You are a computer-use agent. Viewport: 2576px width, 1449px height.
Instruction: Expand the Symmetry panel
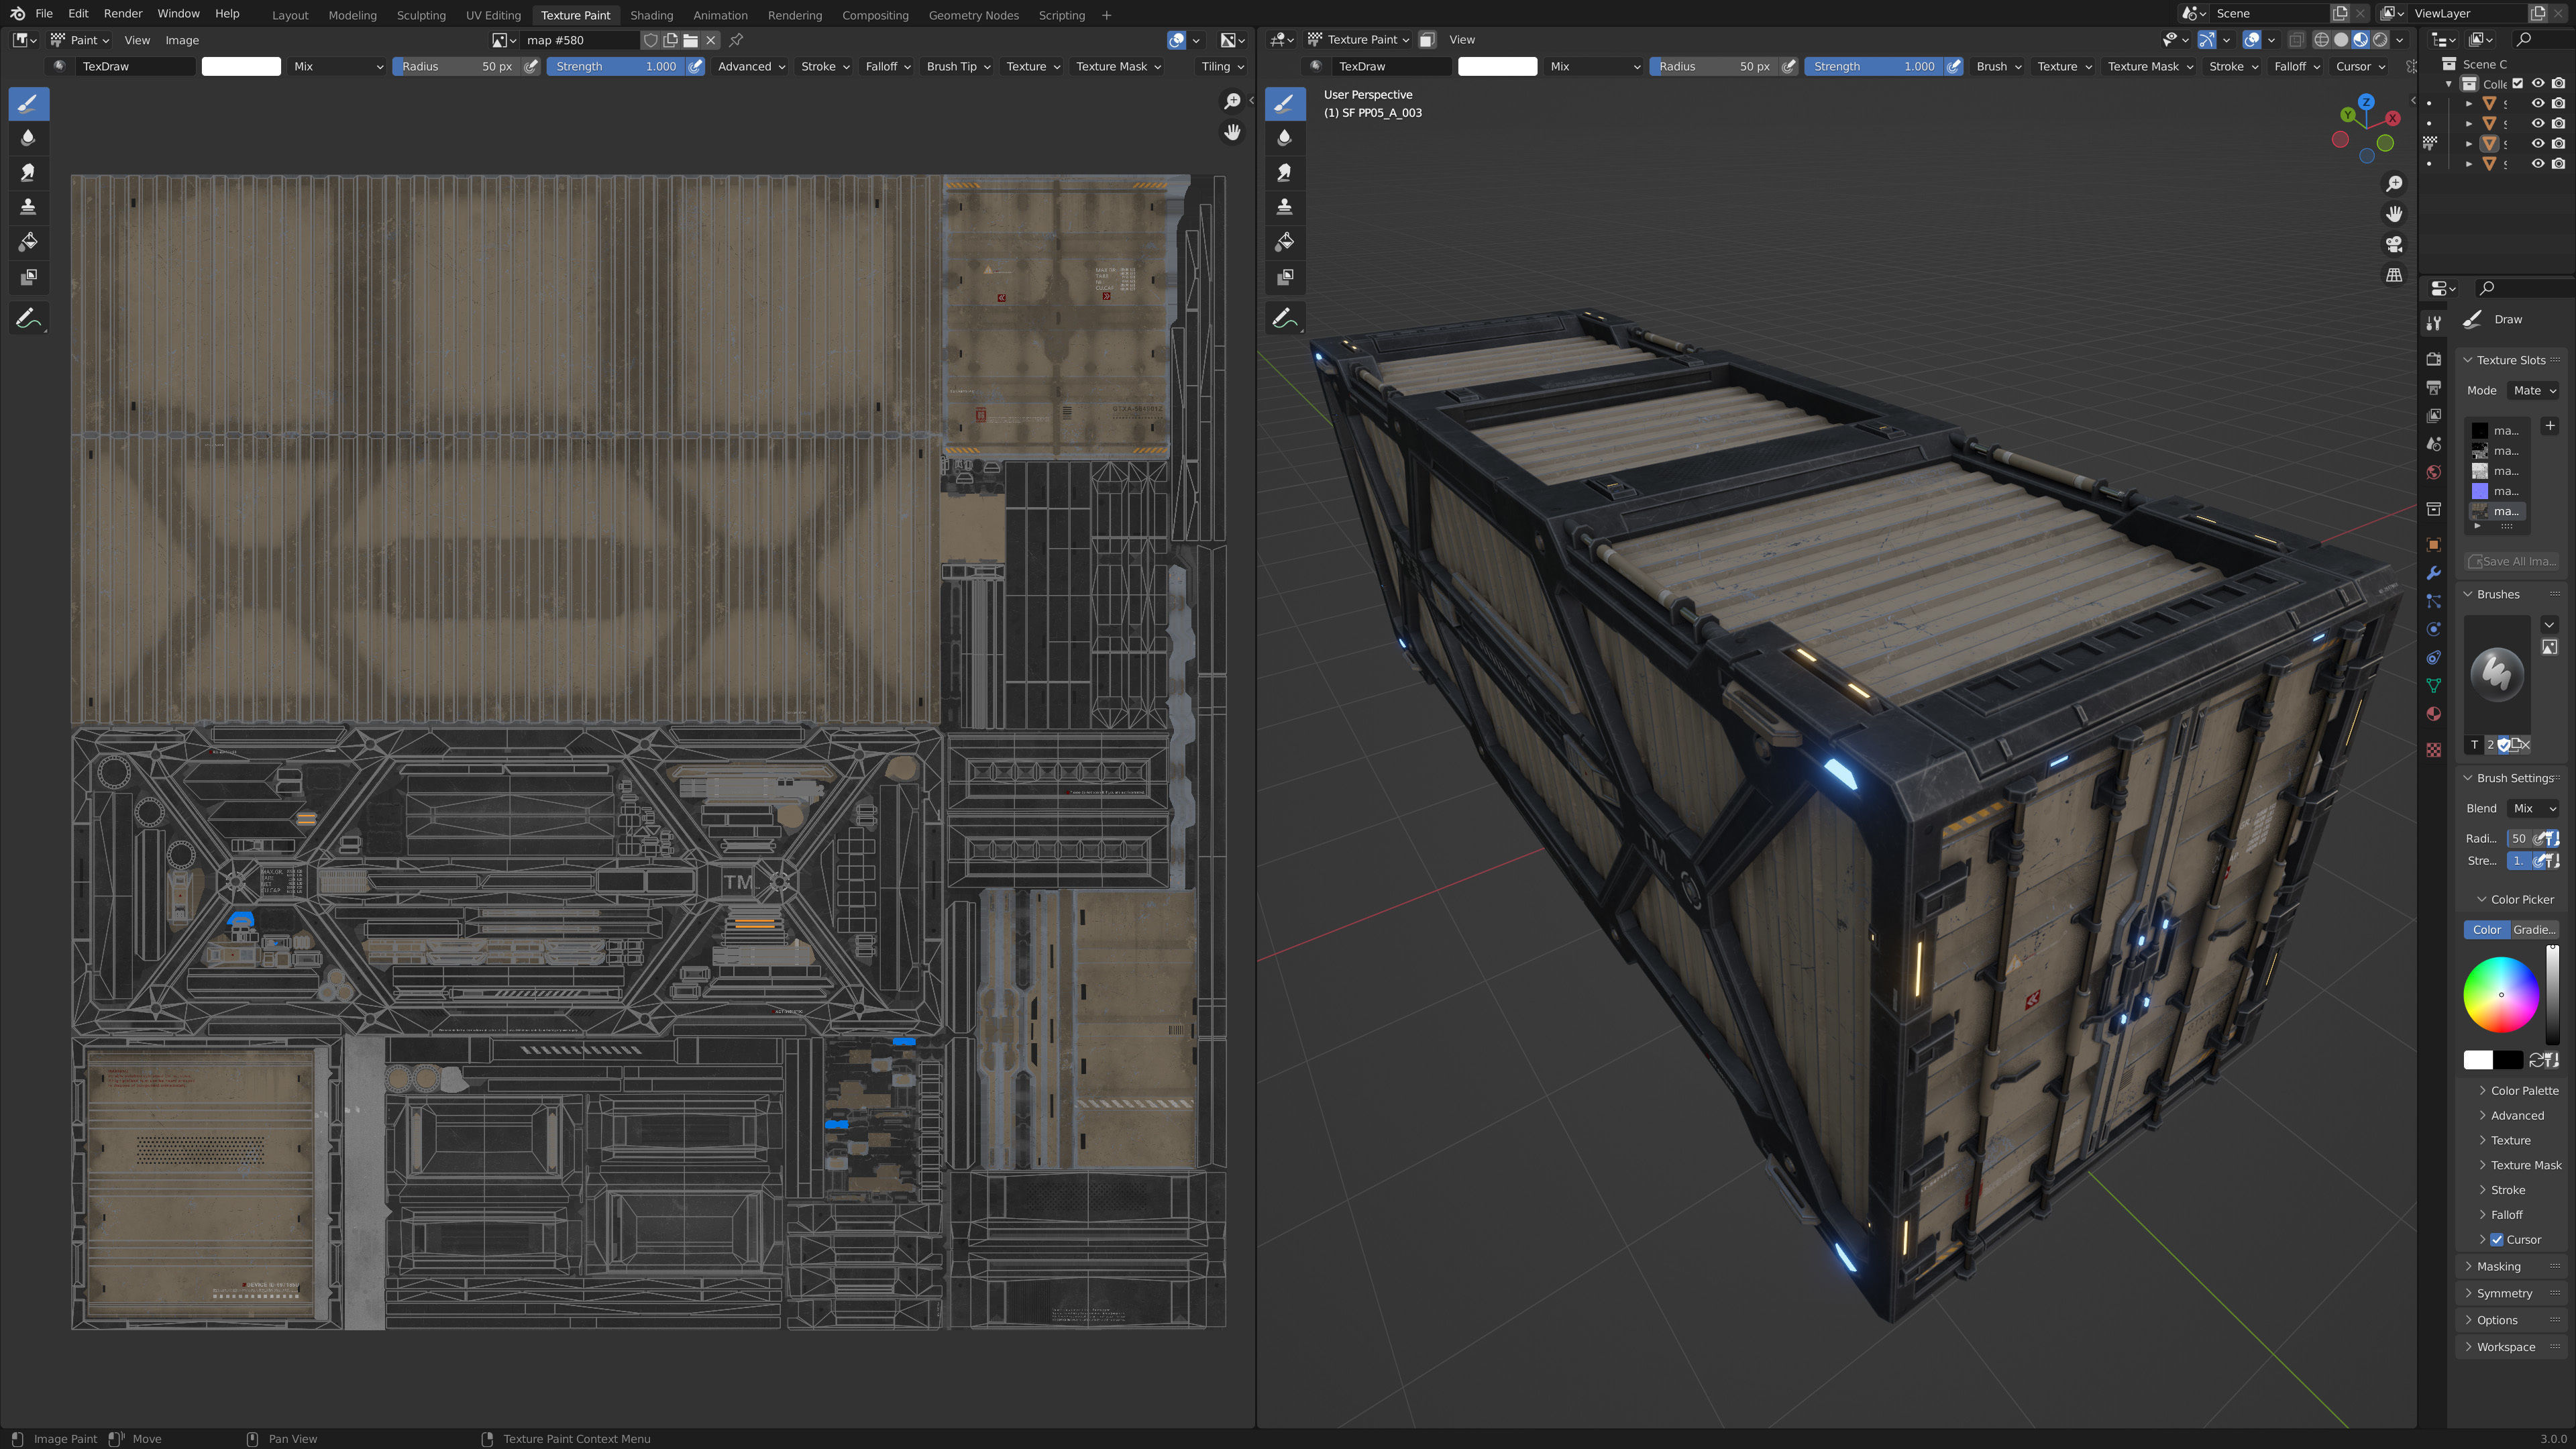(2504, 1293)
